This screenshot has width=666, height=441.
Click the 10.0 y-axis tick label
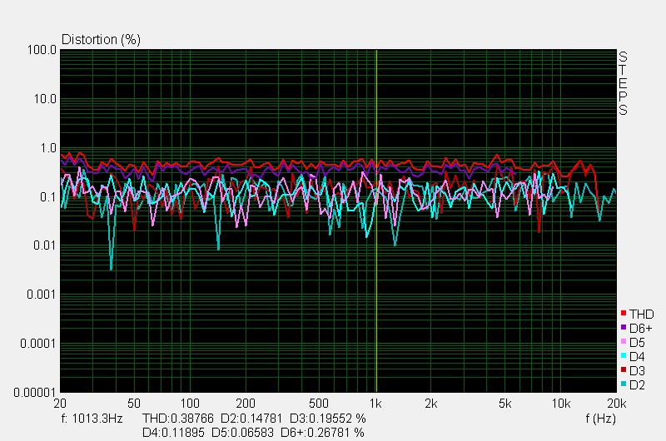(45, 99)
